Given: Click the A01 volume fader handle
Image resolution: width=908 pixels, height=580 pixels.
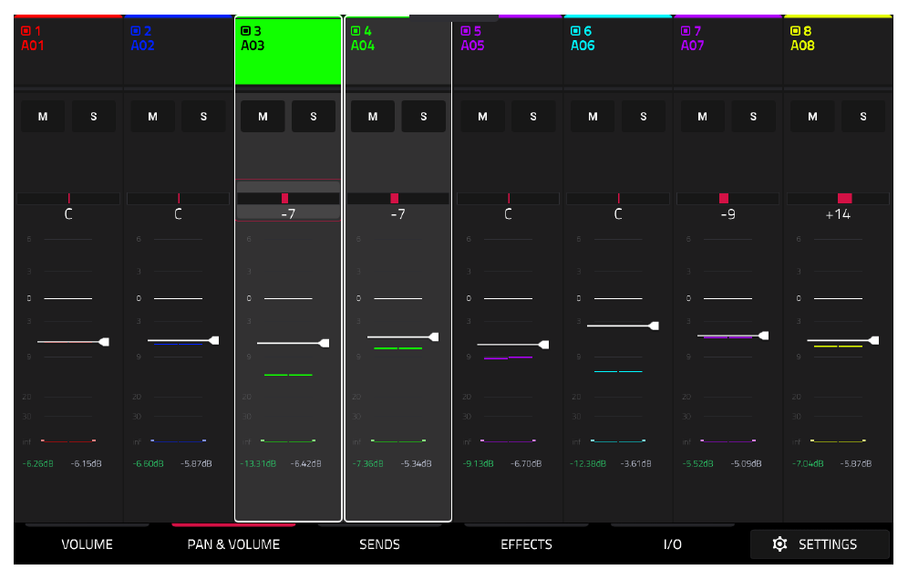Looking at the screenshot, I should [x=104, y=342].
